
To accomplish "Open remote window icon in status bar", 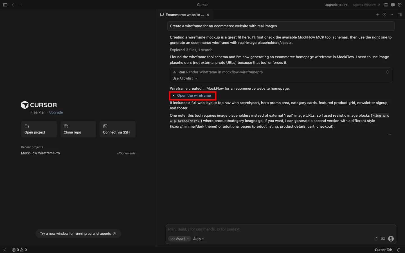I will 5,250.
